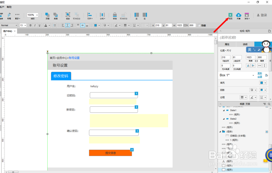The image size is (272, 173).
Task: Open the More (更多) tools dropdown
Action: point(17,16)
